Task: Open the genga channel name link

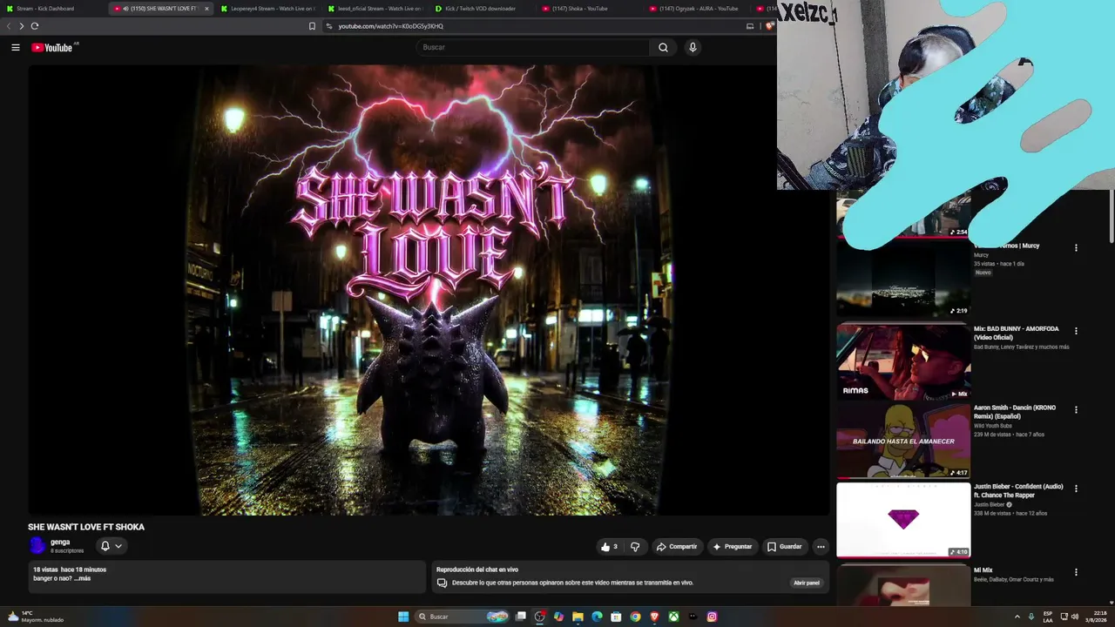Action: [x=60, y=542]
